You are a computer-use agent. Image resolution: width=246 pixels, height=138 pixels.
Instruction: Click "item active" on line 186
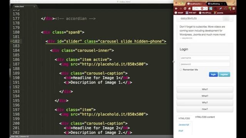(95, 60)
